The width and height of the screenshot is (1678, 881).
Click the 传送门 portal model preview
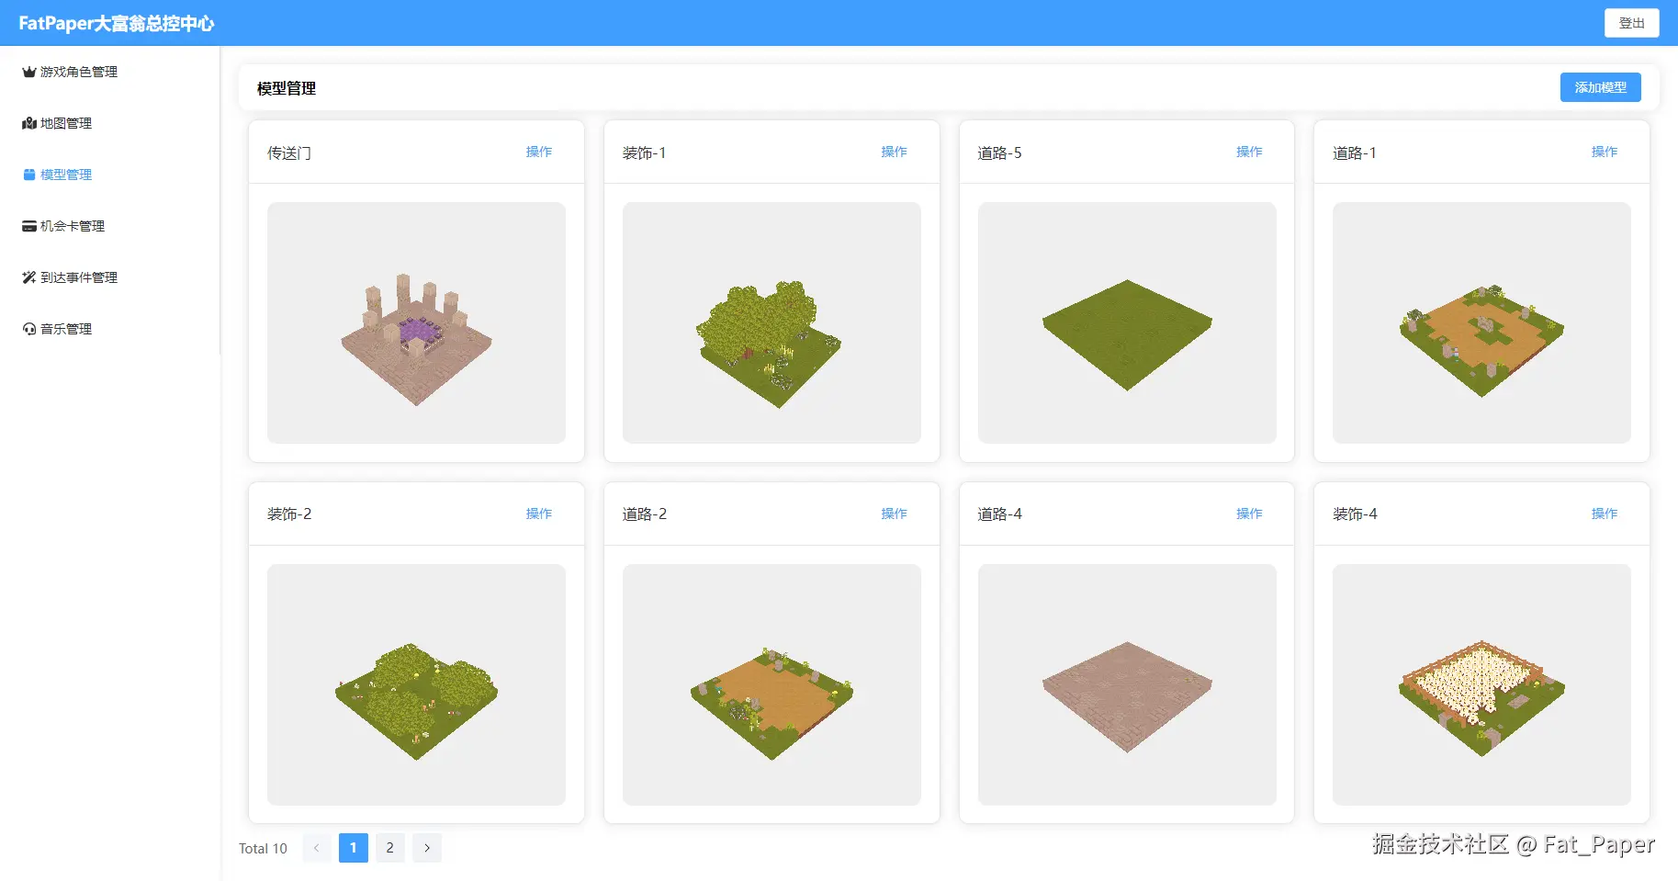click(416, 322)
